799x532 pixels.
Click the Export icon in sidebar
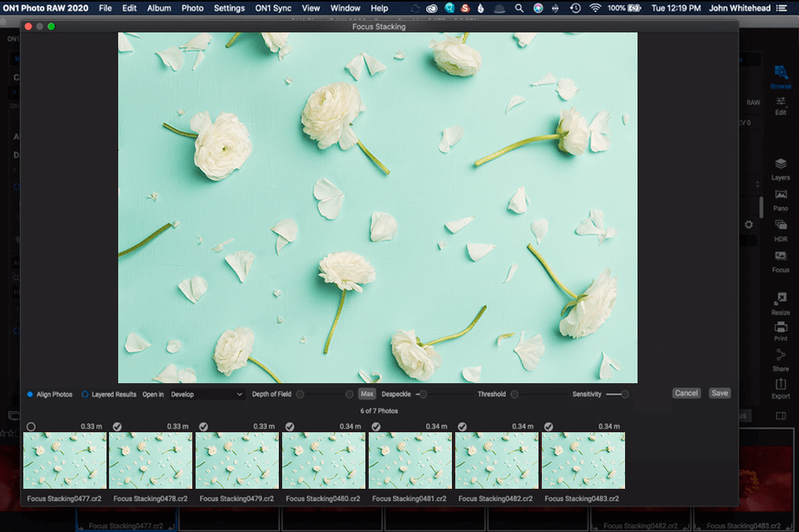point(781,386)
